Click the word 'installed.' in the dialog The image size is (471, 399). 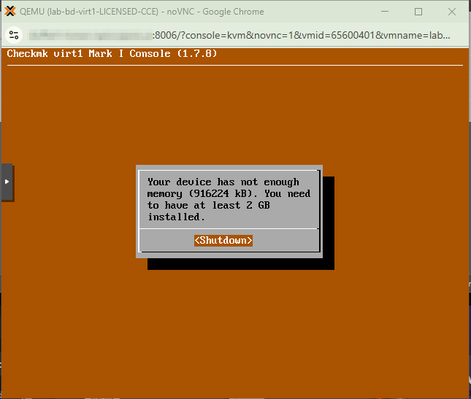pyautogui.click(x=177, y=217)
